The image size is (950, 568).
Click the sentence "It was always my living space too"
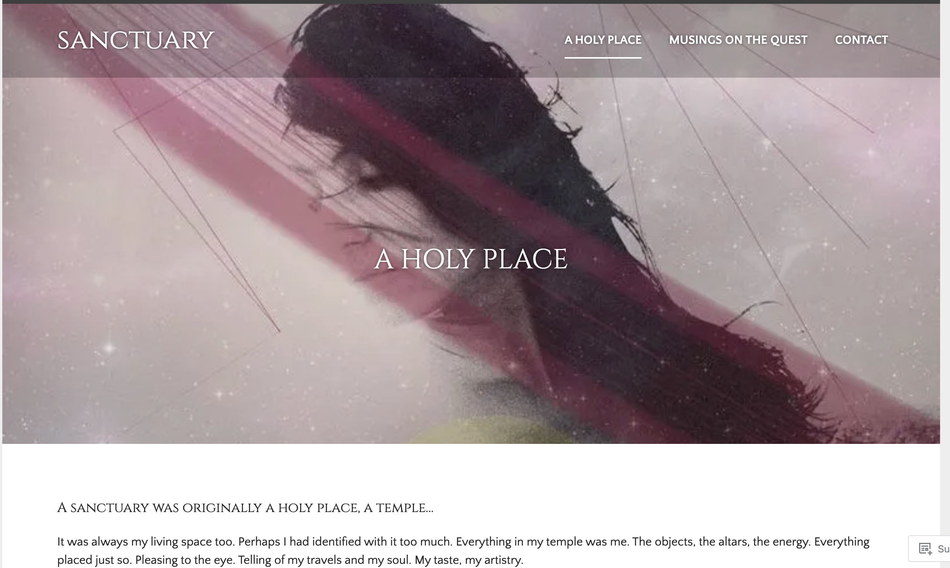(x=146, y=542)
